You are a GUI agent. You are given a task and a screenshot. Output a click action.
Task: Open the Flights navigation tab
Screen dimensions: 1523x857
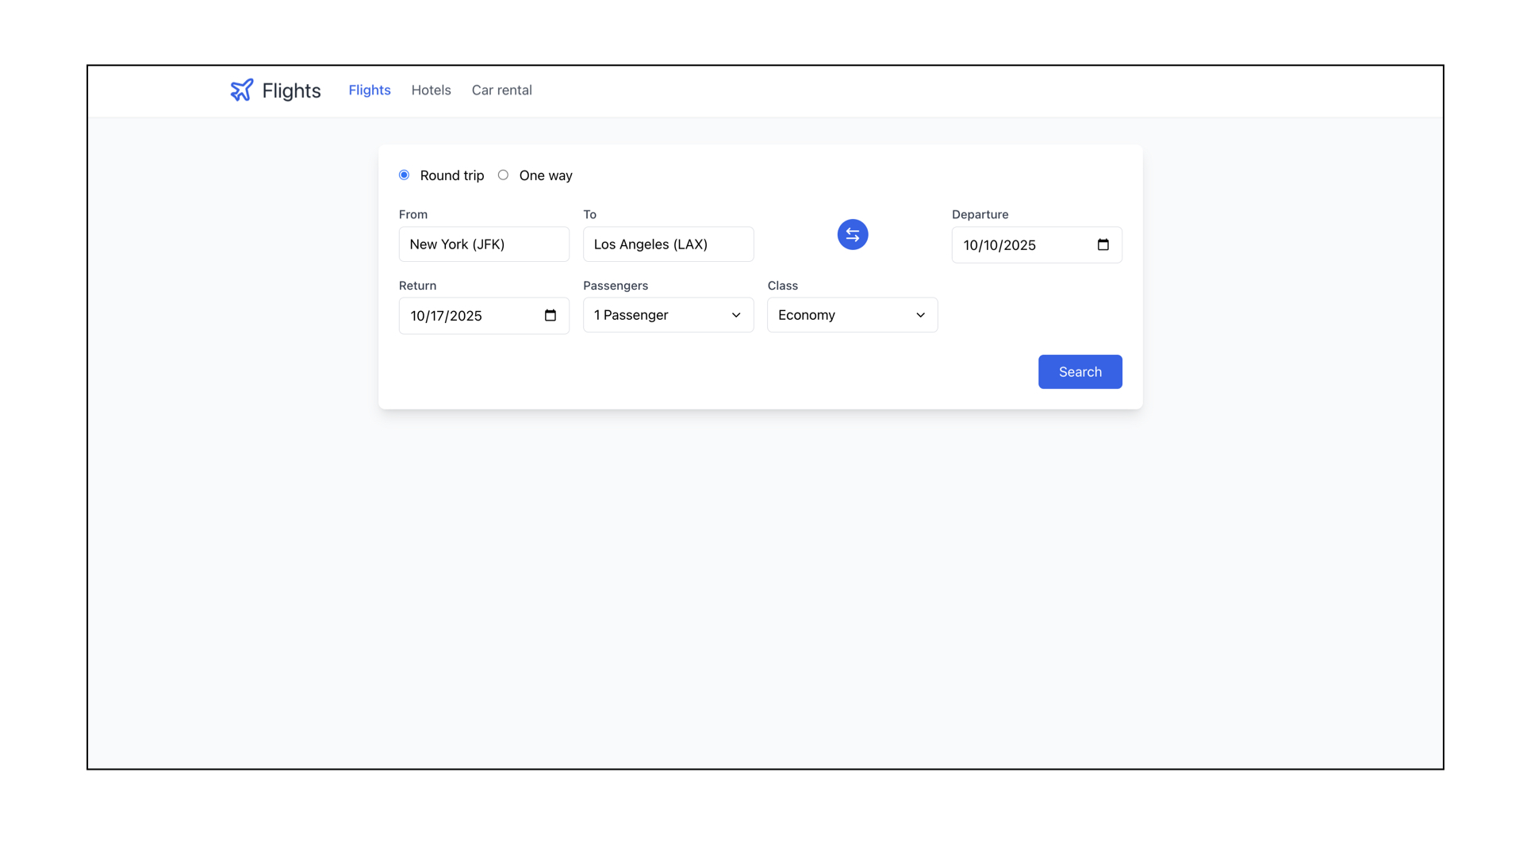coord(369,90)
